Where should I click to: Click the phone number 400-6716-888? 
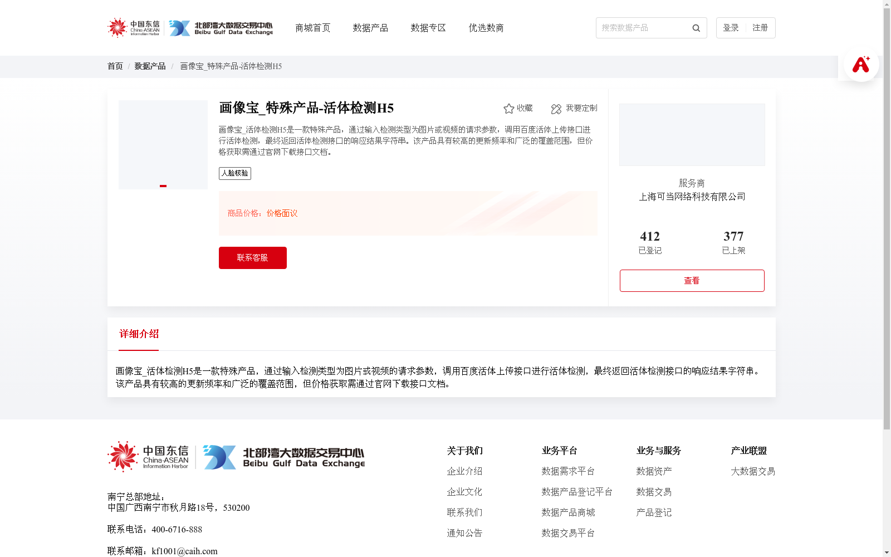[177, 530]
